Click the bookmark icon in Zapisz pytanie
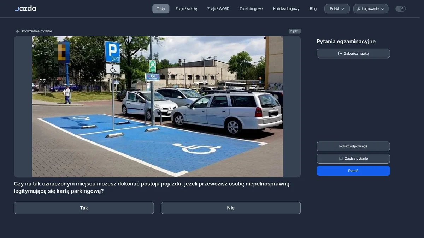This screenshot has height=238, width=424. pyautogui.click(x=341, y=159)
